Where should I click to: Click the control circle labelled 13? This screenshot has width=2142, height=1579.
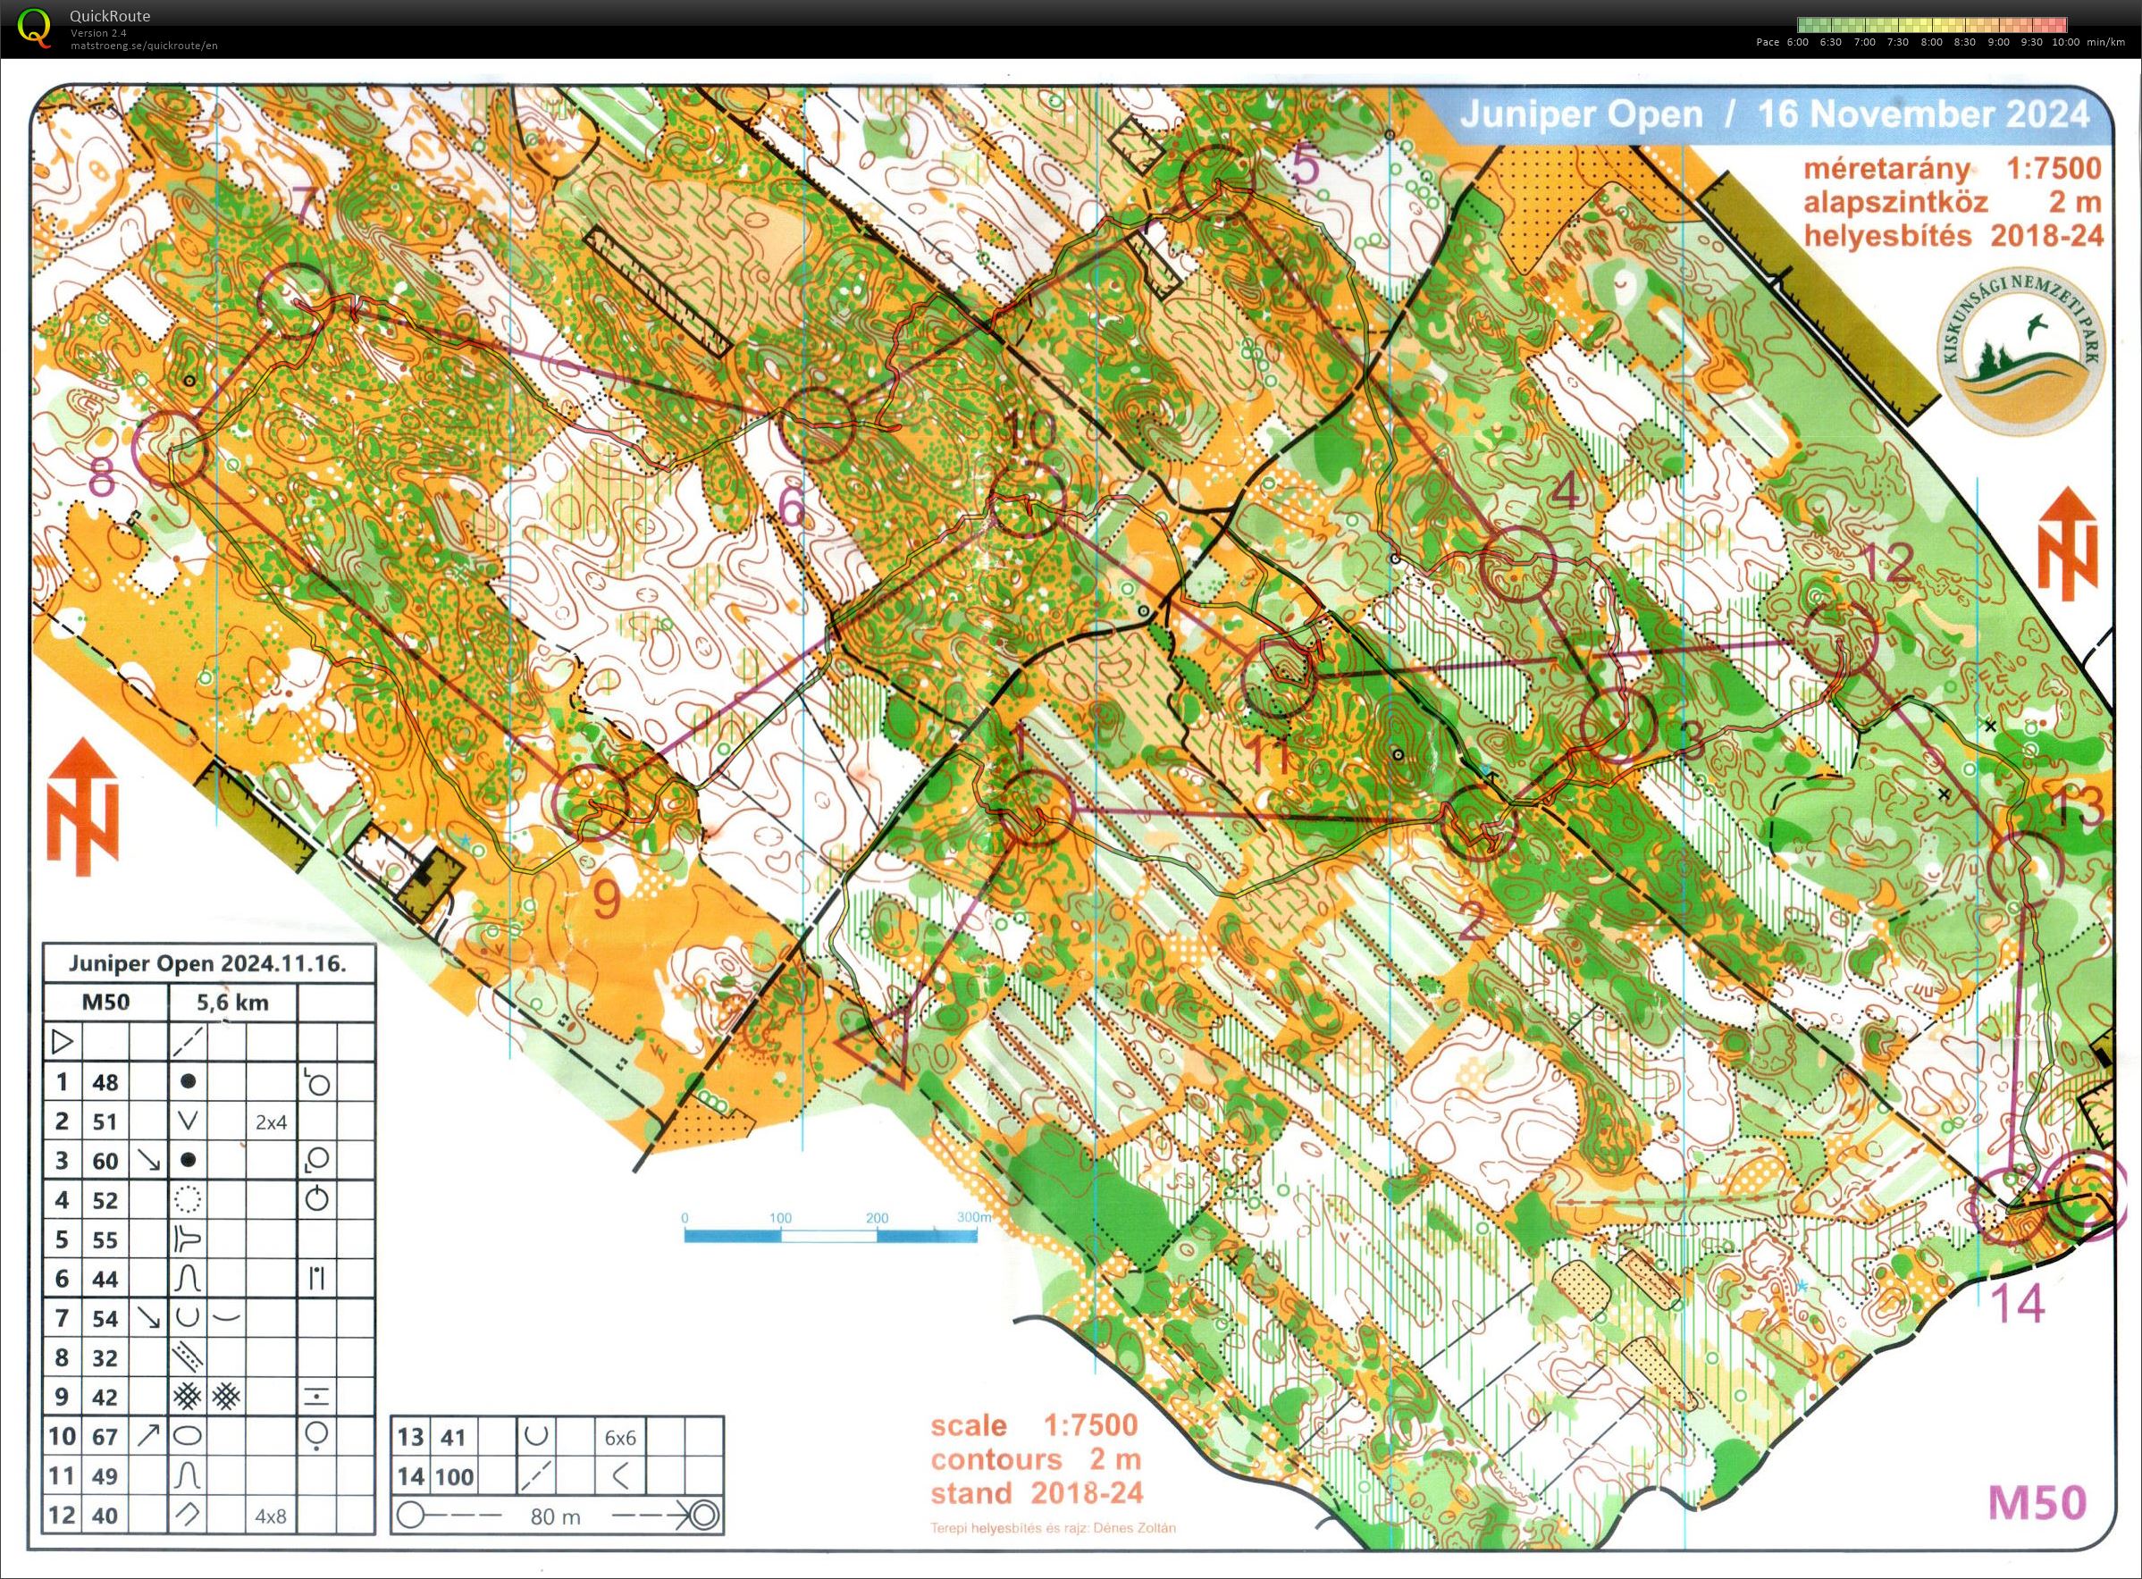tap(2027, 869)
